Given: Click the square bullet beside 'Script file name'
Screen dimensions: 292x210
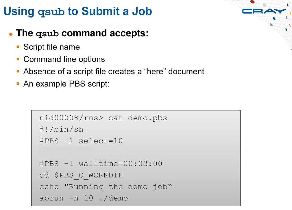Looking at the screenshot, I should point(18,47).
